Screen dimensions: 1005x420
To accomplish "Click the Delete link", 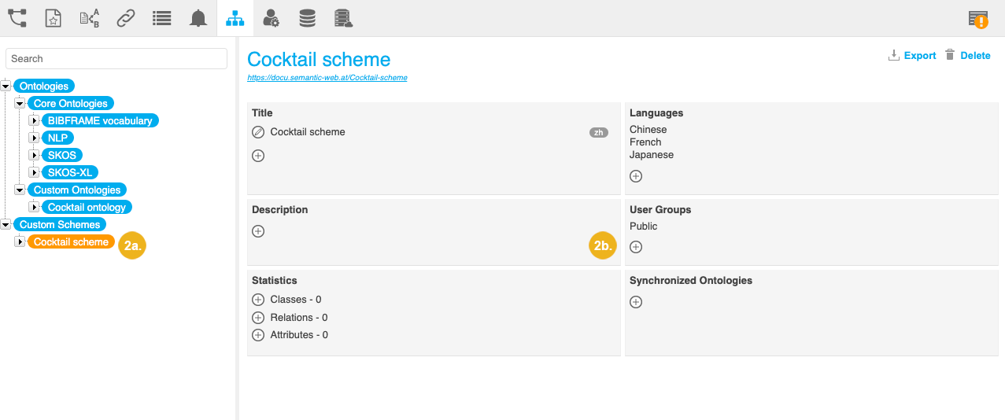I will point(975,55).
